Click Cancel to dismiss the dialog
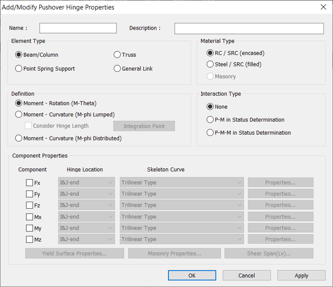The image size is (333, 287). pyautogui.click(x=246, y=276)
